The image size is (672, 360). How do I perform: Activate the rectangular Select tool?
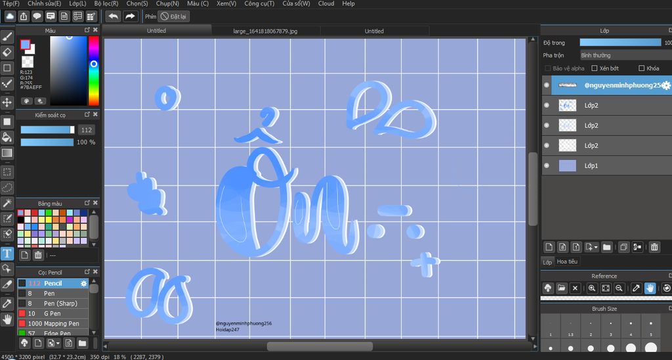pos(7,172)
